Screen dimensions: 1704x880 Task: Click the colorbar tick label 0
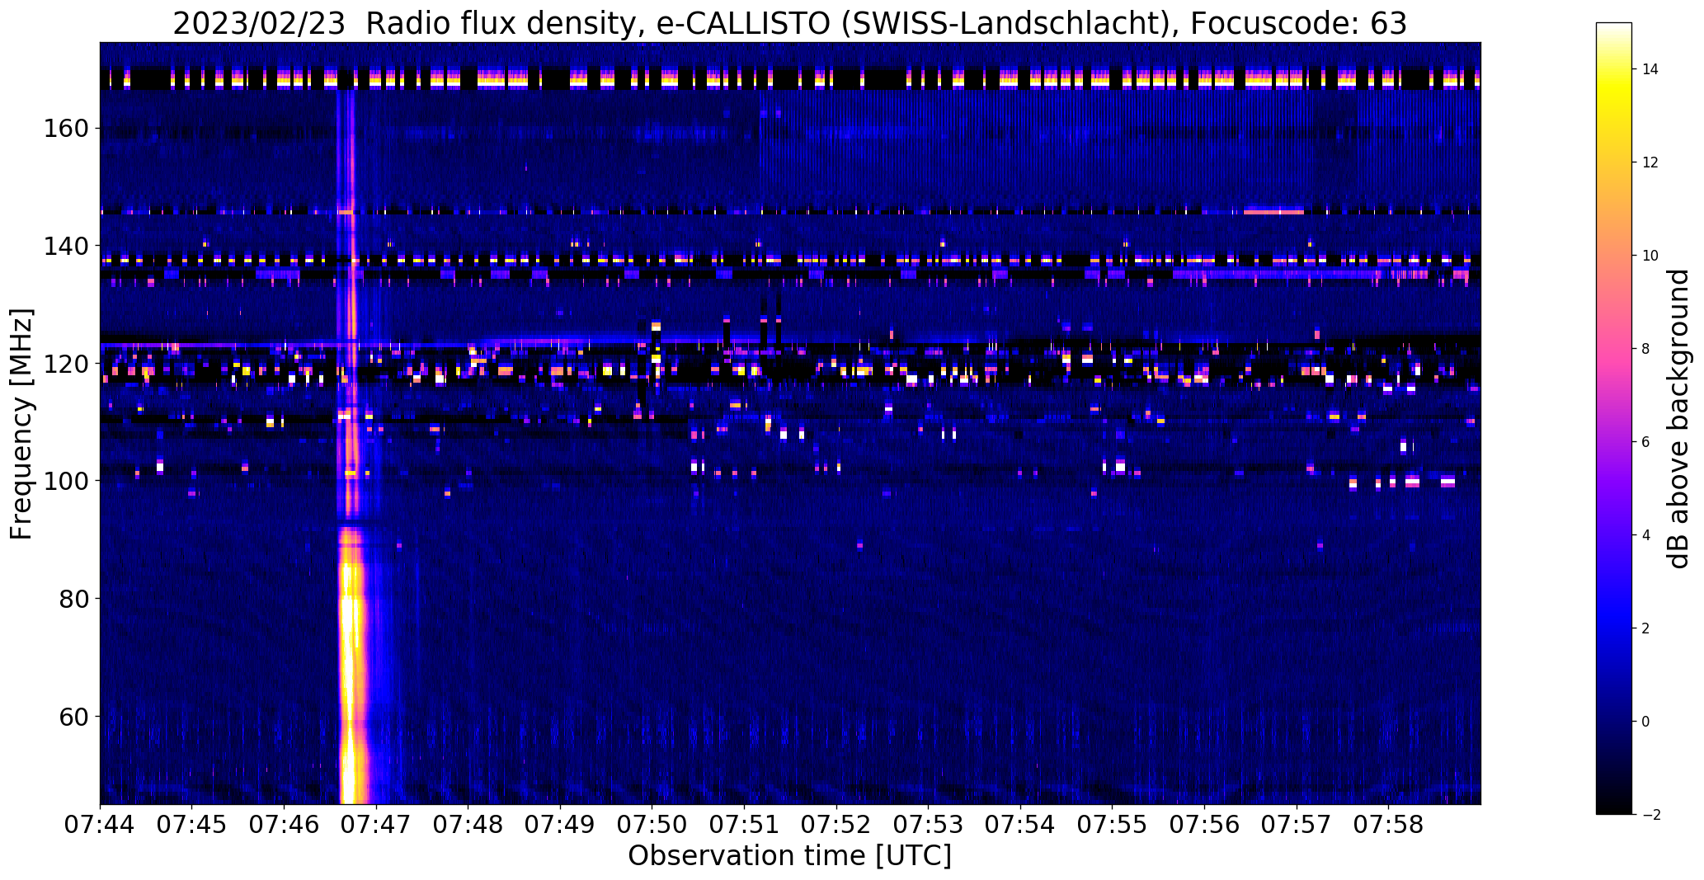1646,722
